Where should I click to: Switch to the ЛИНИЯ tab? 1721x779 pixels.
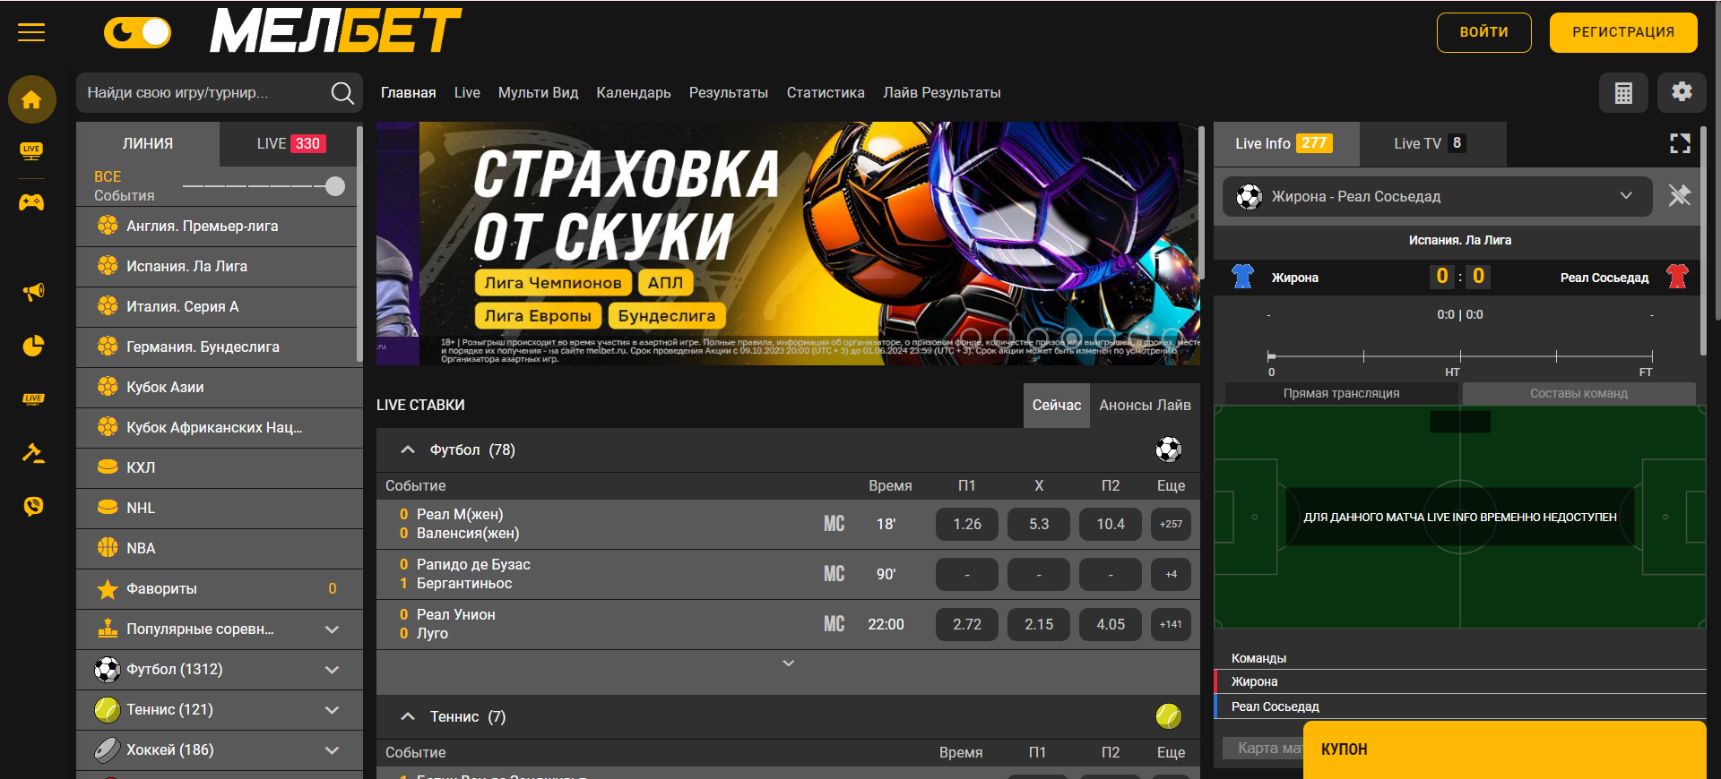(148, 144)
